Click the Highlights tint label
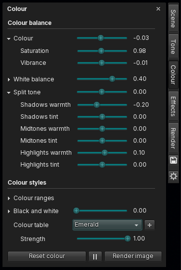This screenshot has height=270, width=181. [40, 165]
